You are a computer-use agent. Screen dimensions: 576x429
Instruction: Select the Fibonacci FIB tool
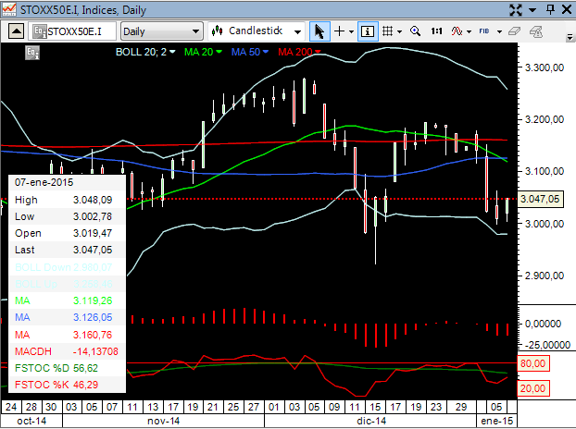pos(484,31)
